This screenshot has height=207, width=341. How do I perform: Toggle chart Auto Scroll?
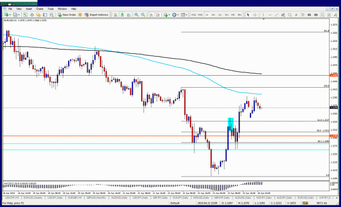pos(151,15)
